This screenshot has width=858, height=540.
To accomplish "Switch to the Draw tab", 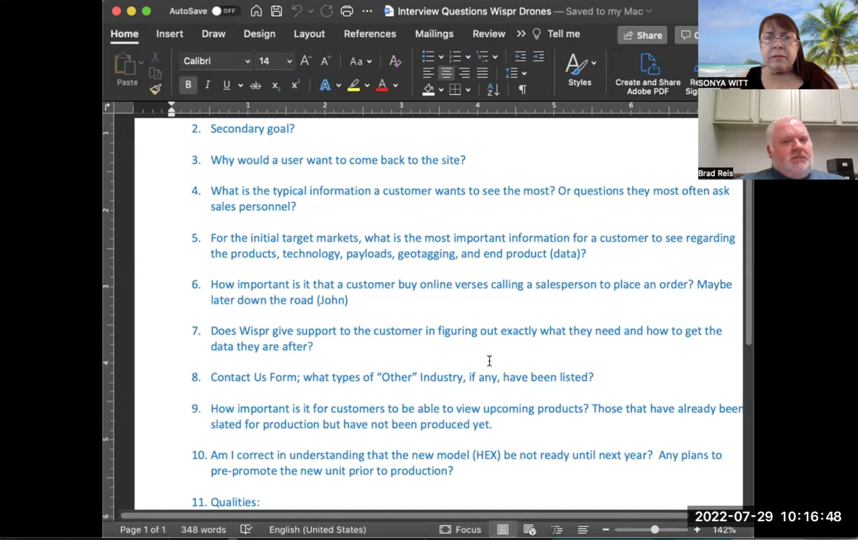I will pyautogui.click(x=213, y=34).
